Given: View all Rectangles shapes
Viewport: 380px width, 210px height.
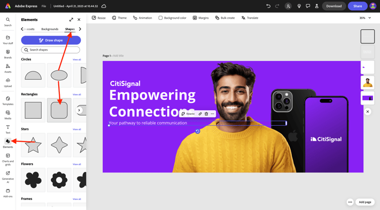Looking at the screenshot, I should [x=77, y=94].
